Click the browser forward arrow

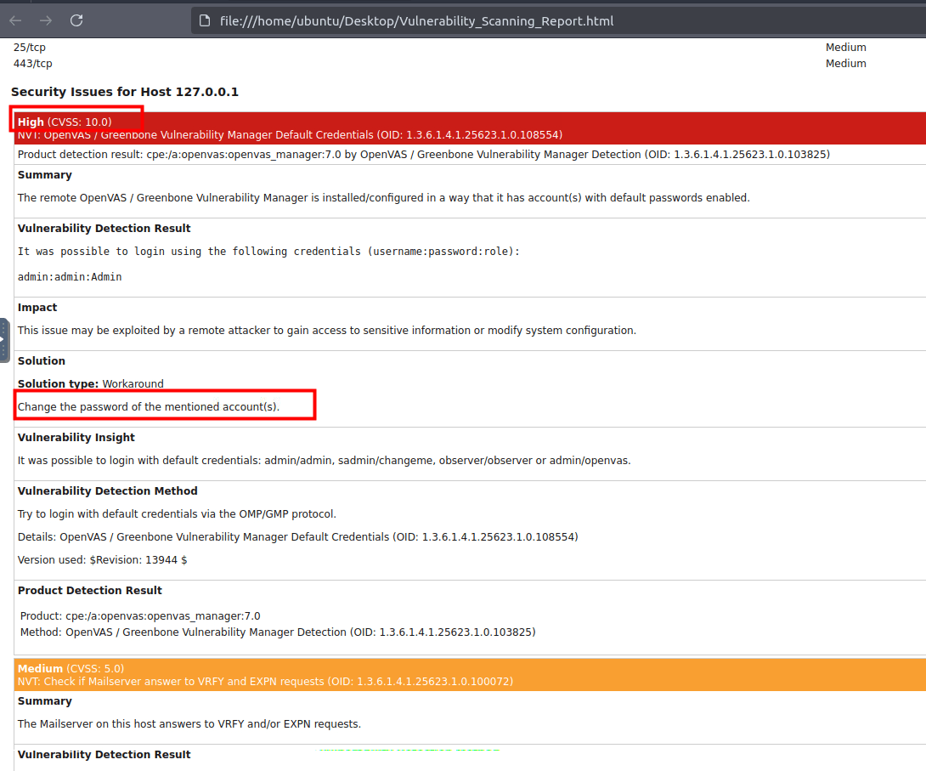pyautogui.click(x=46, y=20)
